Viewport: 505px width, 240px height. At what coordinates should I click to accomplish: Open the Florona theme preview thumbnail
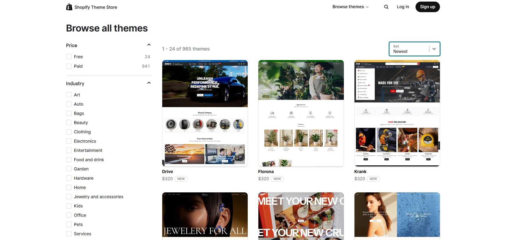coord(301,113)
